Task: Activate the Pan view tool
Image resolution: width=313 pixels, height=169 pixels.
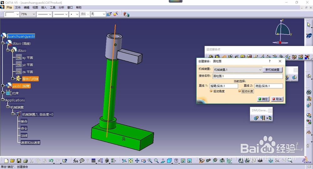Action: [137, 161]
